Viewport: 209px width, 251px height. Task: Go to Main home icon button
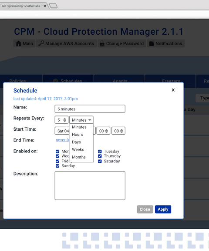[x=24, y=43]
